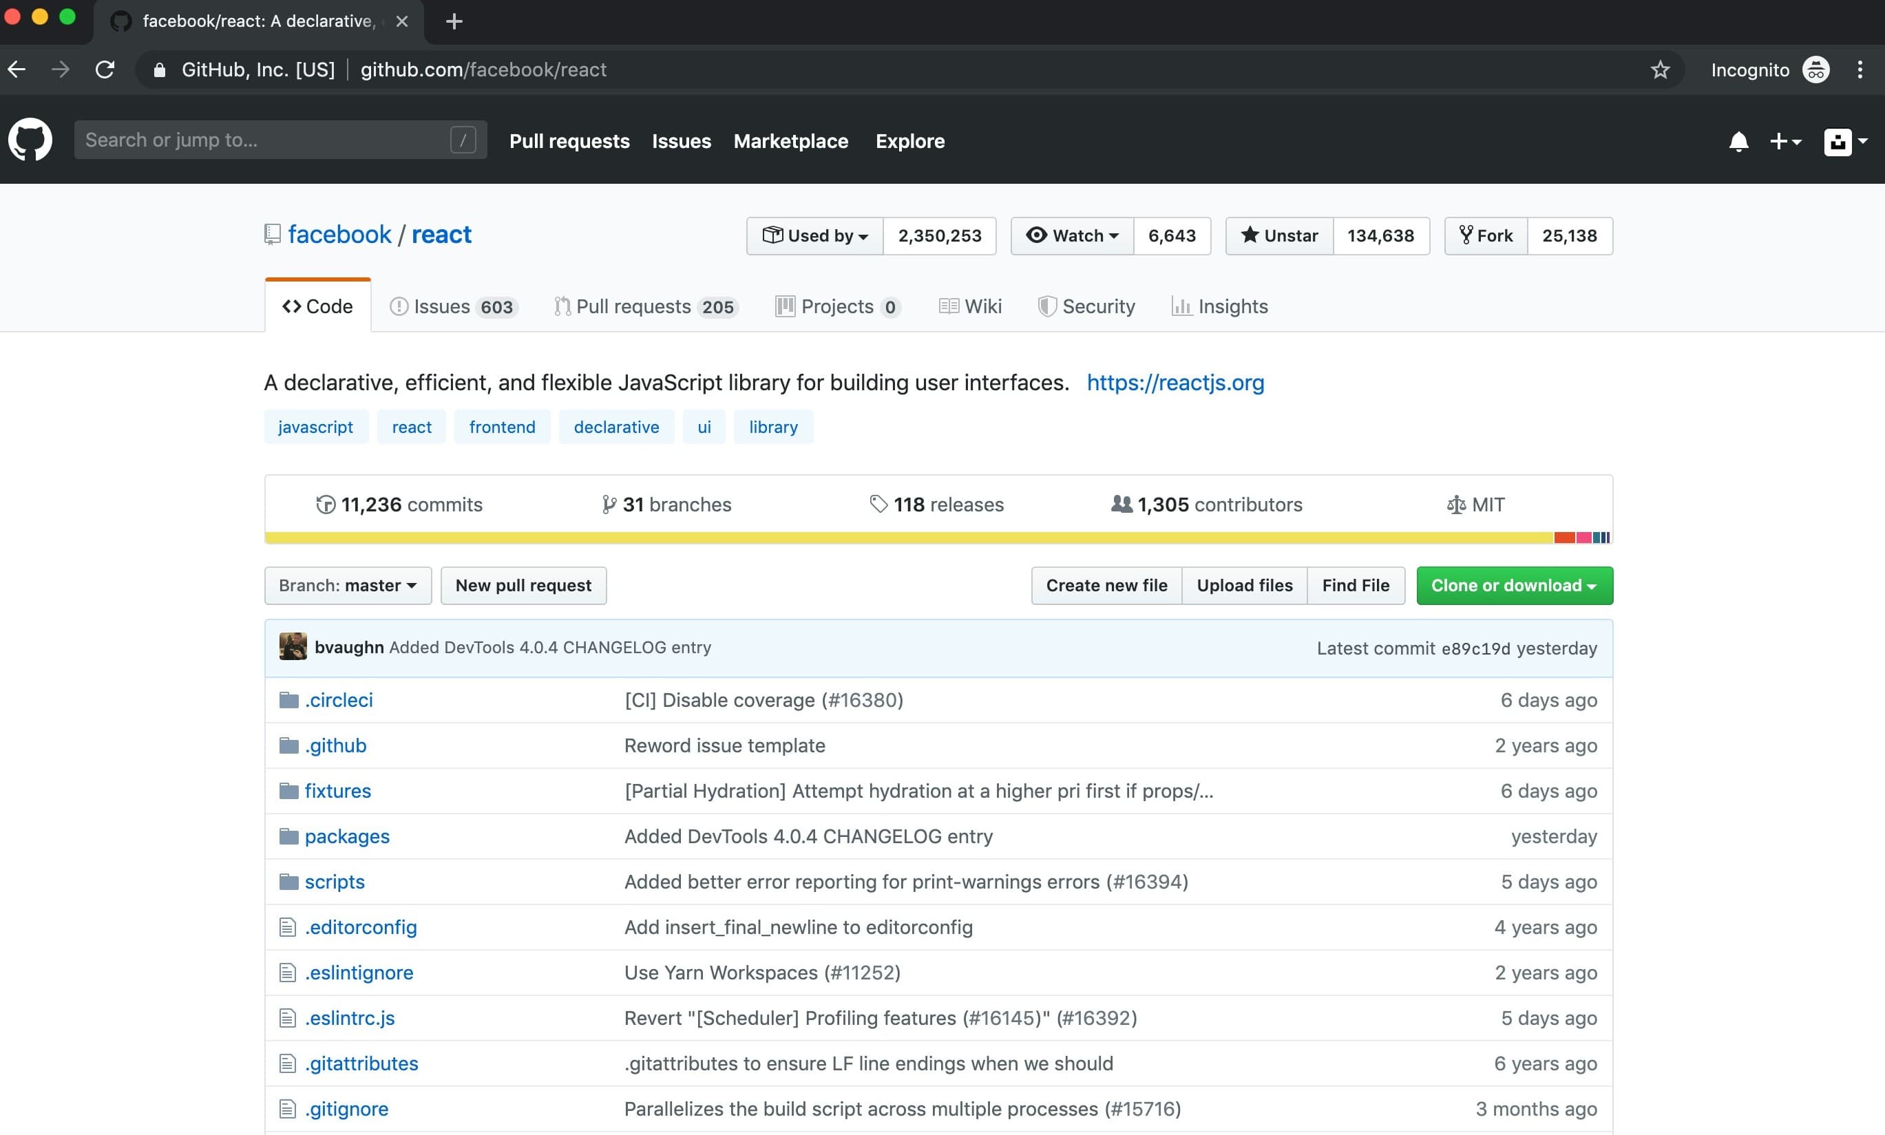Switch to the Insights tab
The height and width of the screenshot is (1135, 1885).
tap(1219, 306)
